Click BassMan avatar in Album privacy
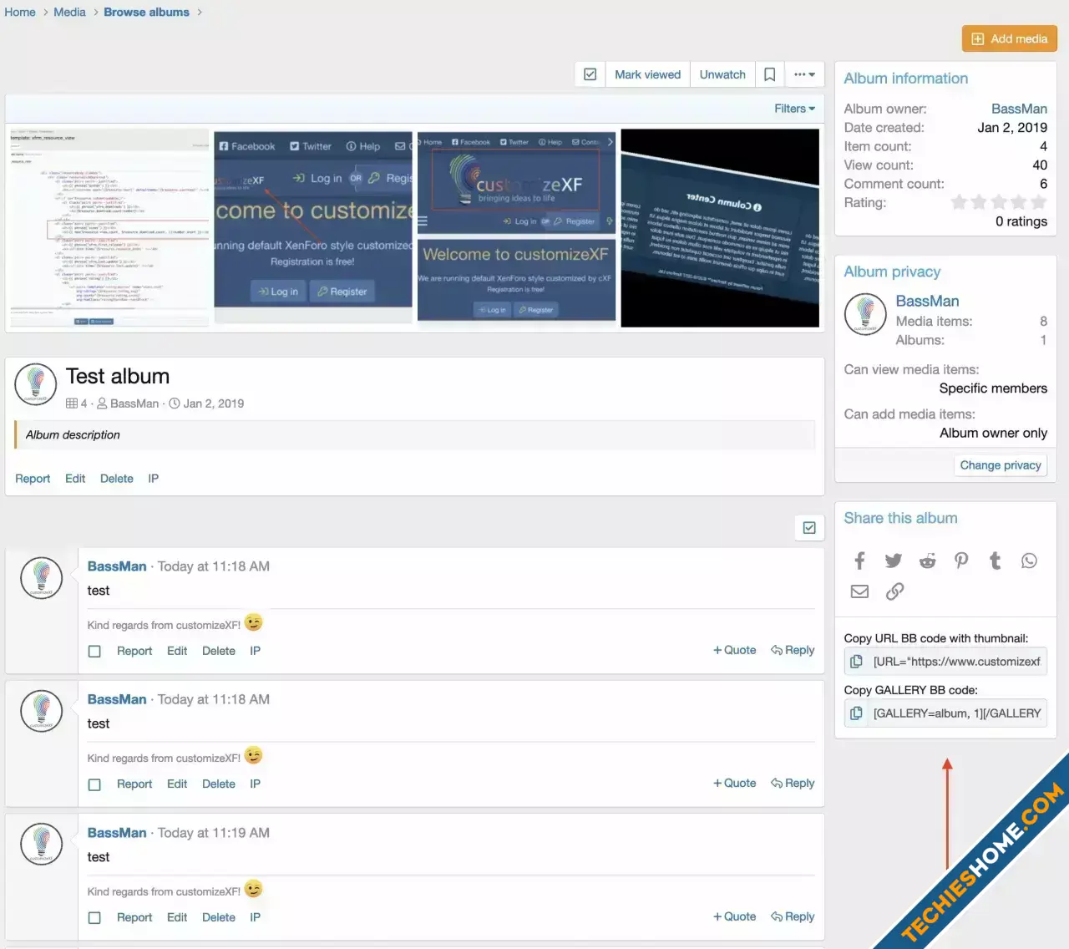 pyautogui.click(x=865, y=314)
